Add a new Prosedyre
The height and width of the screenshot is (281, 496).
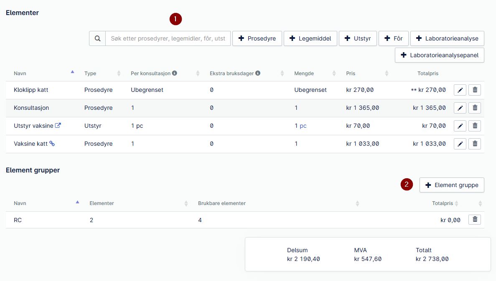click(257, 38)
